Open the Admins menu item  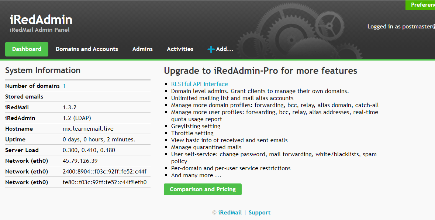(x=142, y=49)
